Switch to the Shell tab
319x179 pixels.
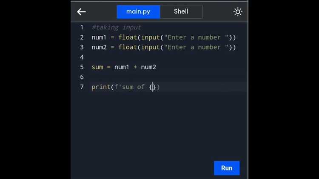click(181, 11)
